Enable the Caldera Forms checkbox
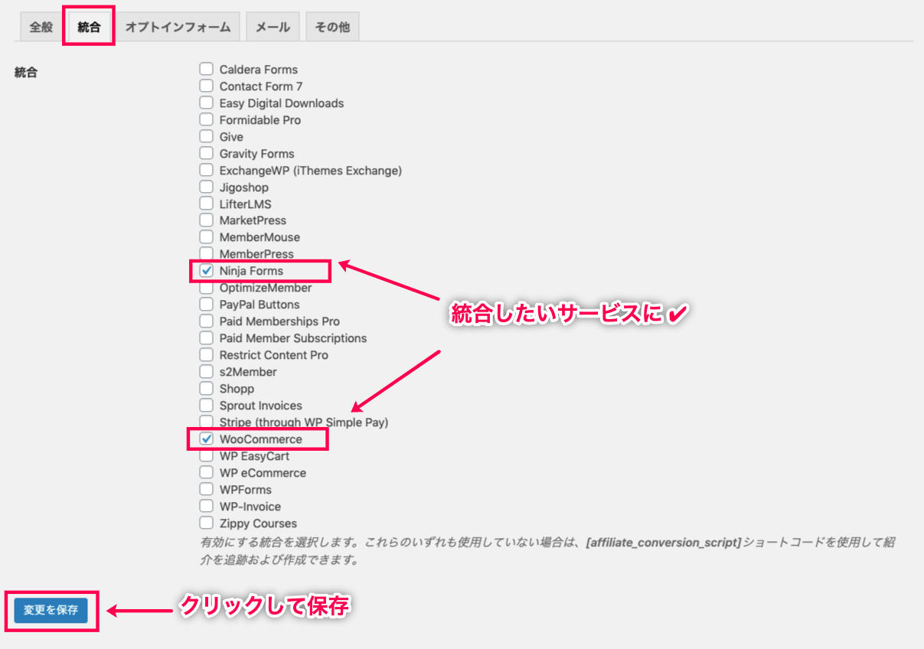The height and width of the screenshot is (649, 924). [206, 69]
